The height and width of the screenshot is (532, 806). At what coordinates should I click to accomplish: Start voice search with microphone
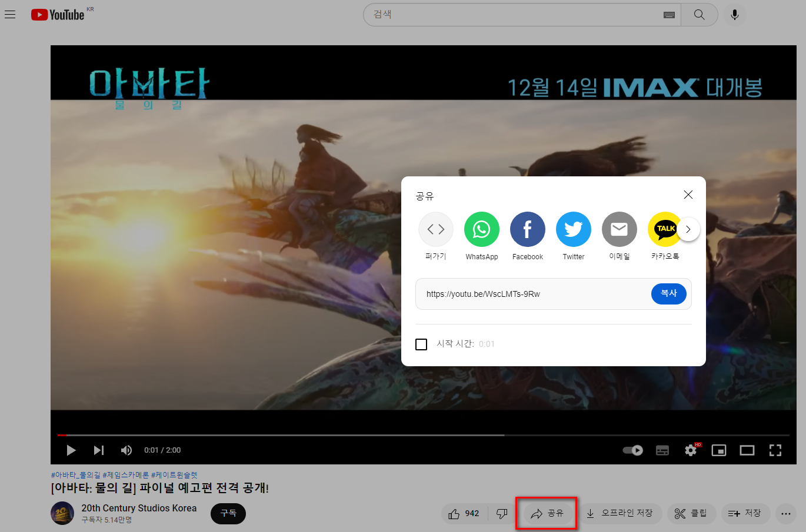(735, 15)
